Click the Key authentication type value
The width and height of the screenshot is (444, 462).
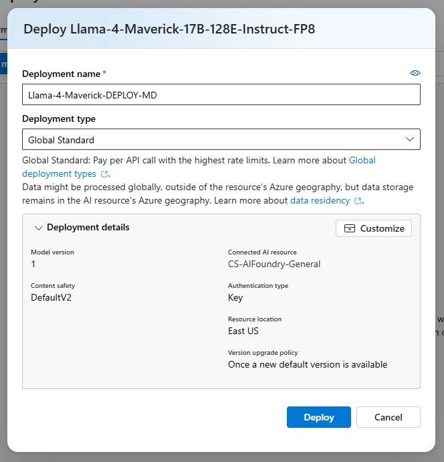coord(235,297)
